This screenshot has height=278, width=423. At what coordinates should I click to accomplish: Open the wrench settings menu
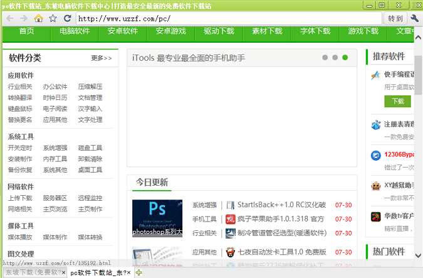click(414, 18)
